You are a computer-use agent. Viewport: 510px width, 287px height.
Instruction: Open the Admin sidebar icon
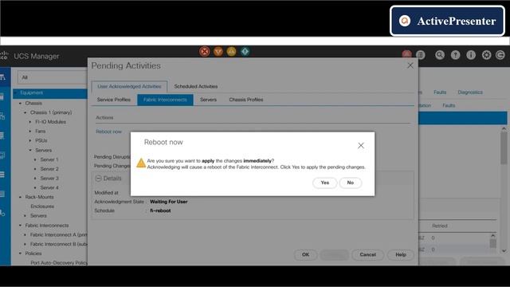(2, 214)
